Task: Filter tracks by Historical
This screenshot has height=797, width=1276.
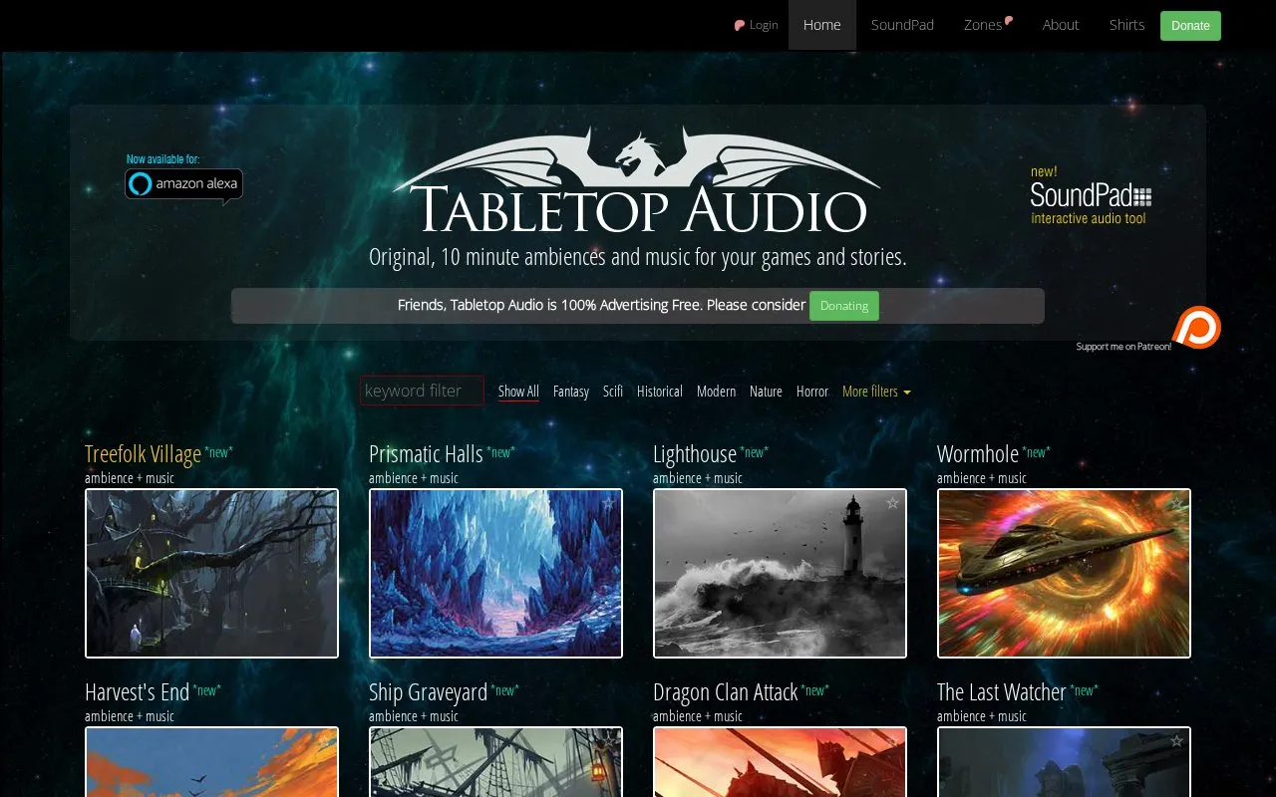Action: click(660, 392)
